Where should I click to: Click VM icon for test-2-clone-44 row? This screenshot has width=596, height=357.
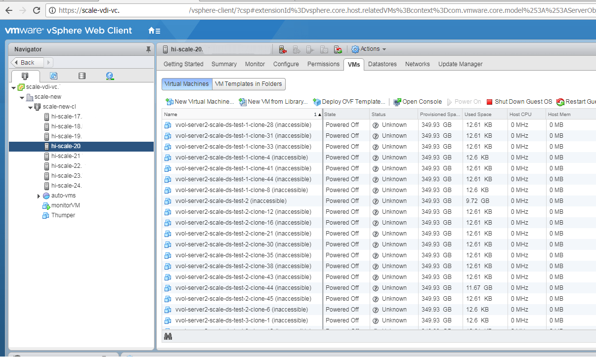(168, 288)
